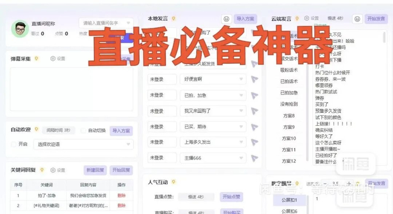Switch to 方案12 tab

point(289,161)
